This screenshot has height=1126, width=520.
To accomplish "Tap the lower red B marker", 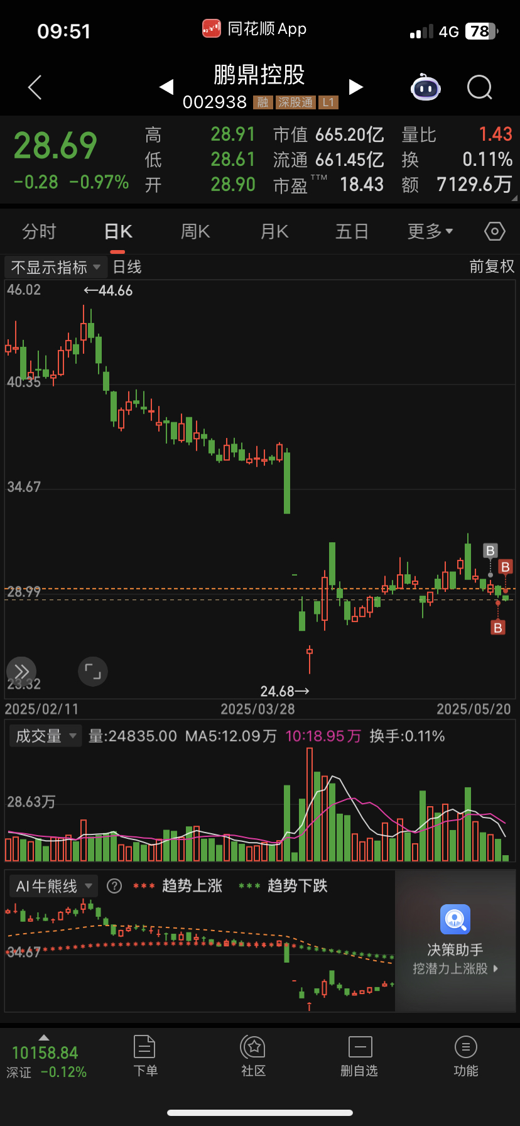I will tap(498, 627).
